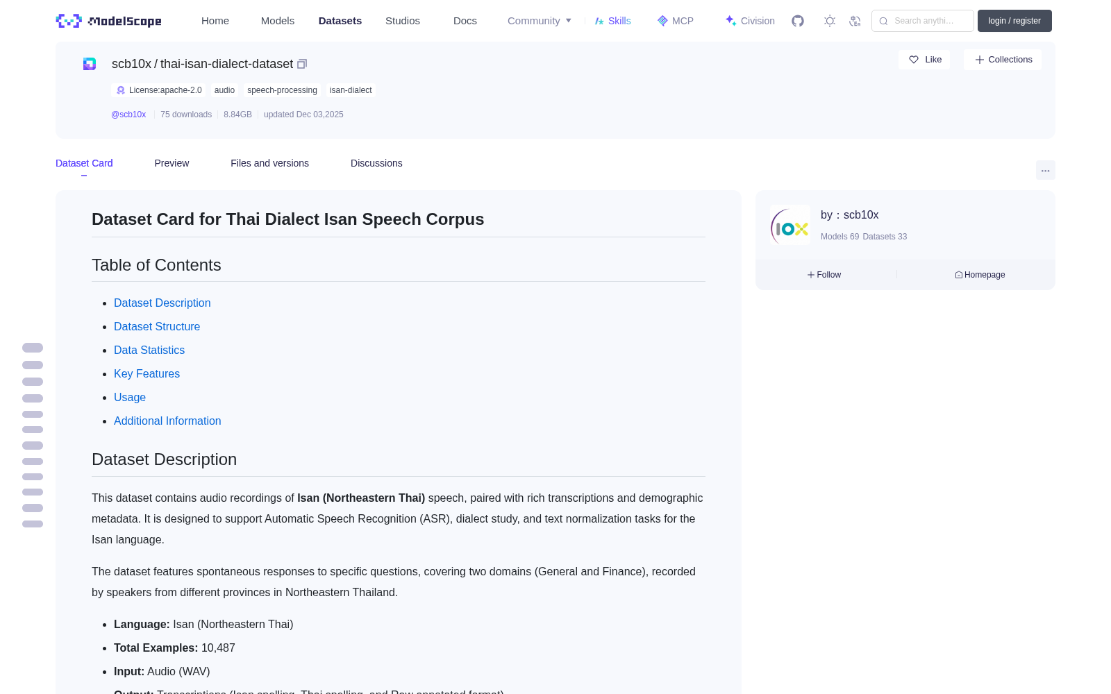
Task: Click the '8.84GB' size text
Action: tap(237, 115)
